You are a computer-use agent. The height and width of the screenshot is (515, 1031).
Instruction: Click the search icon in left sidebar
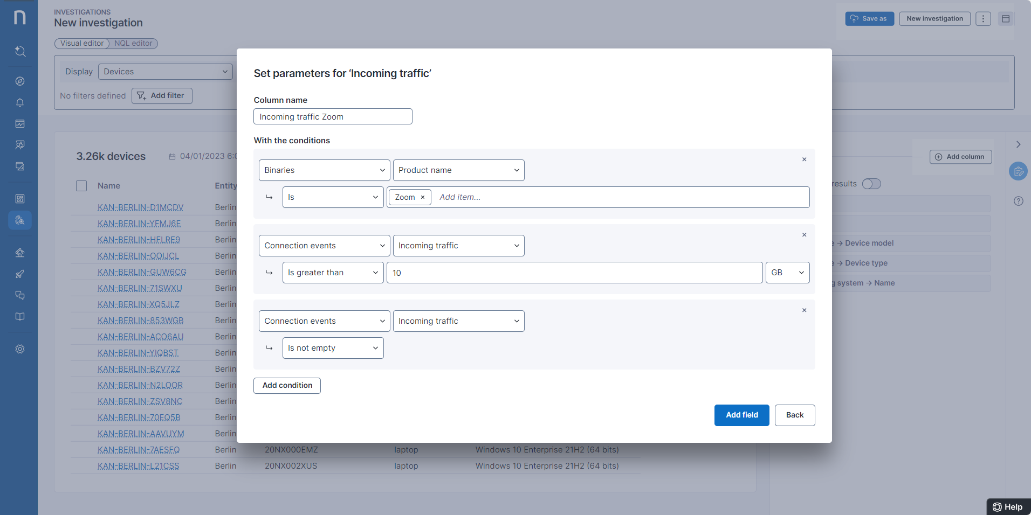click(20, 51)
